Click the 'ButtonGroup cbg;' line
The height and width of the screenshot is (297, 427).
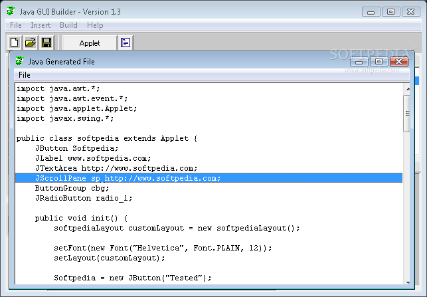click(x=72, y=188)
